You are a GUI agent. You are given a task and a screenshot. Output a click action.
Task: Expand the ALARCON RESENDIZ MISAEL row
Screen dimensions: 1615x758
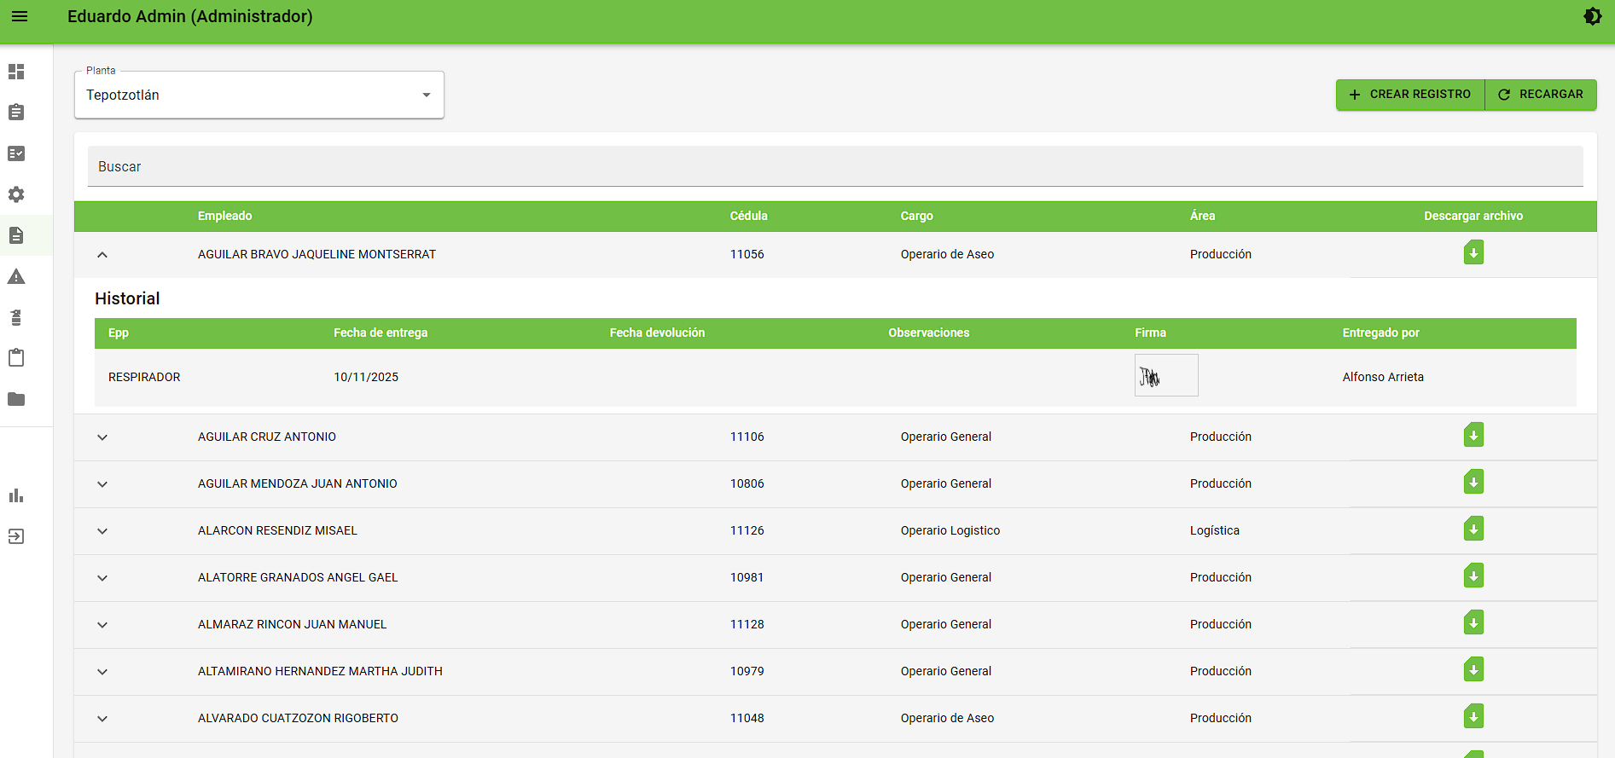click(x=102, y=531)
